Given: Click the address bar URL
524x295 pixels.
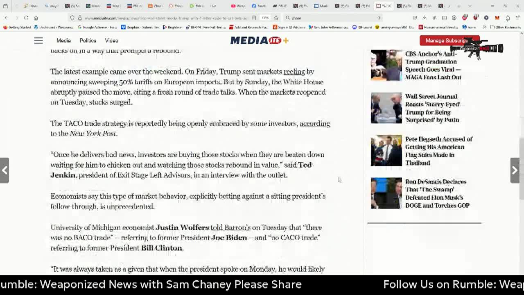Looking at the screenshot, I should point(166,18).
